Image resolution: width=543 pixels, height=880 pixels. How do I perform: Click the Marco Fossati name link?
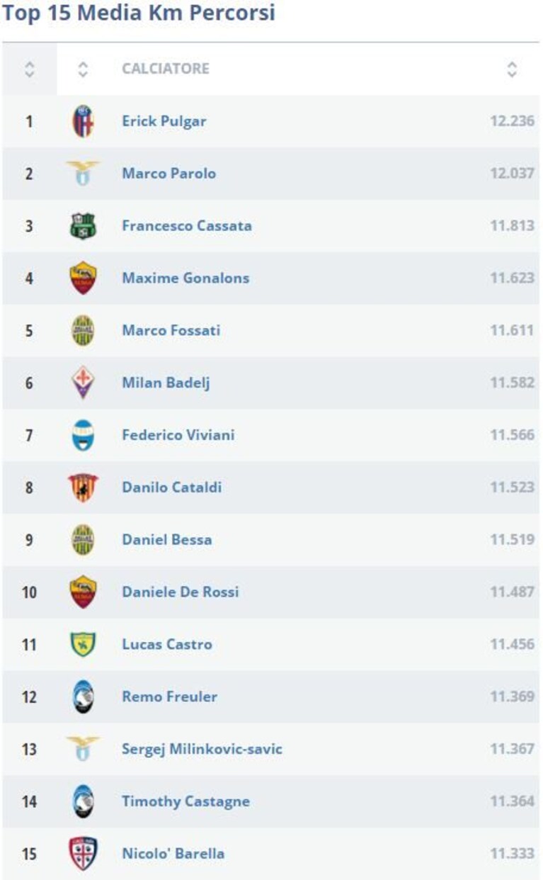(x=171, y=330)
